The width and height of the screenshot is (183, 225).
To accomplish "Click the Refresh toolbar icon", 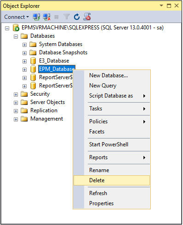I will pos(77,17).
